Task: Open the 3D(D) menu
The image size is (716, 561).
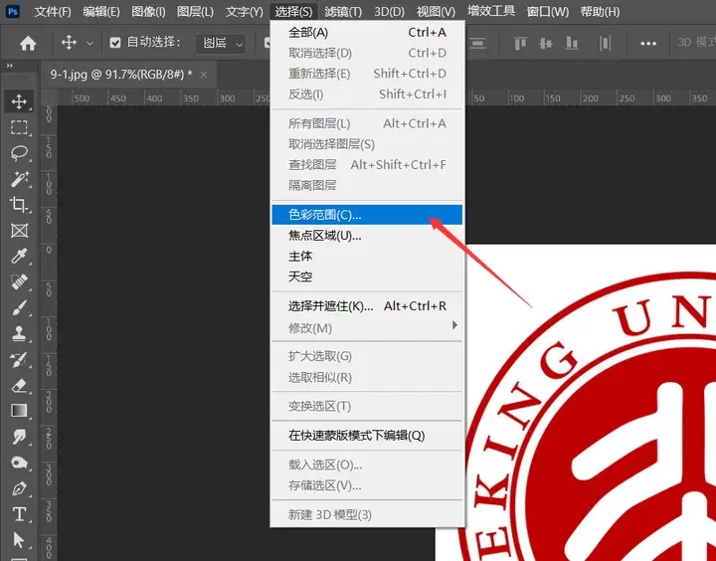Action: pyautogui.click(x=389, y=11)
